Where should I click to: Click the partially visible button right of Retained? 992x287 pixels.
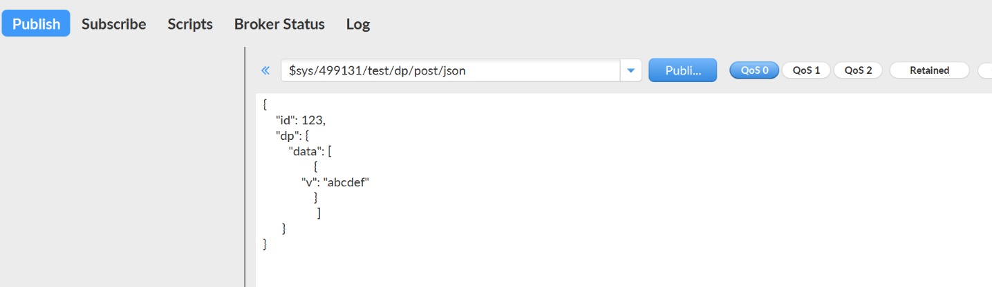(985, 70)
